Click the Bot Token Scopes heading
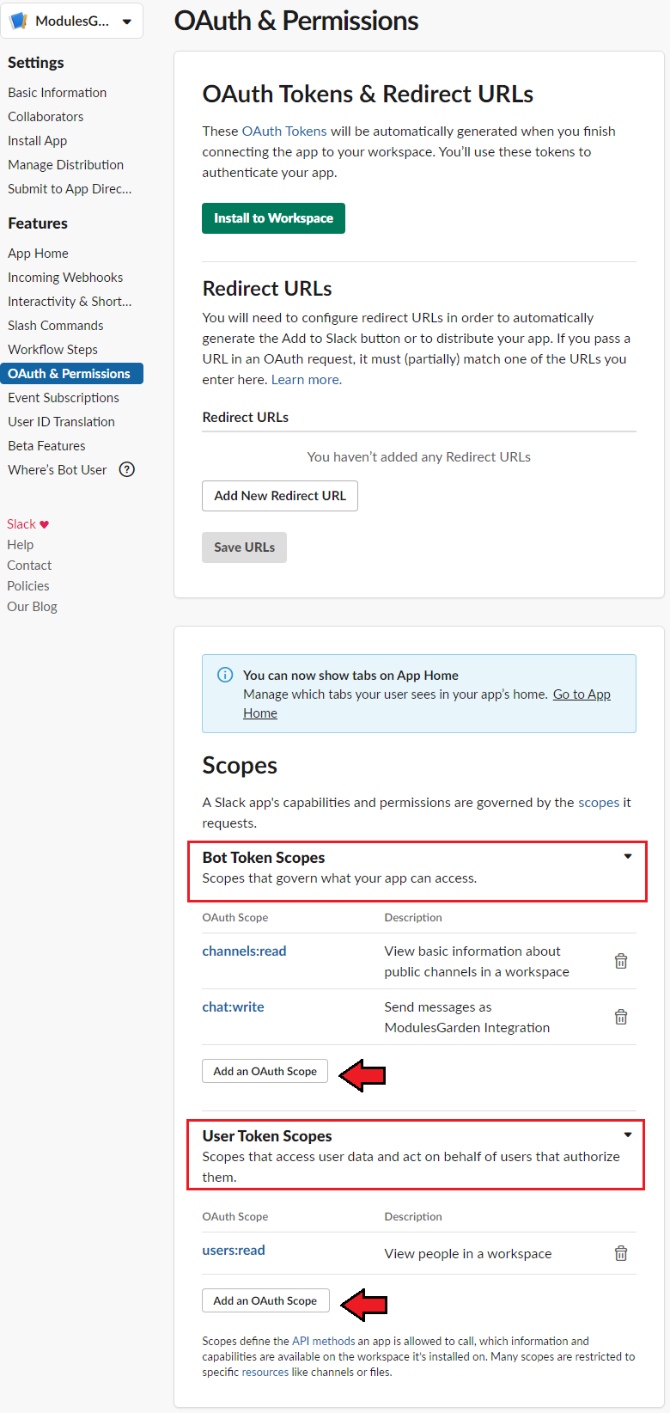Screen dimensions: 670x1413 pyautogui.click(x=264, y=857)
